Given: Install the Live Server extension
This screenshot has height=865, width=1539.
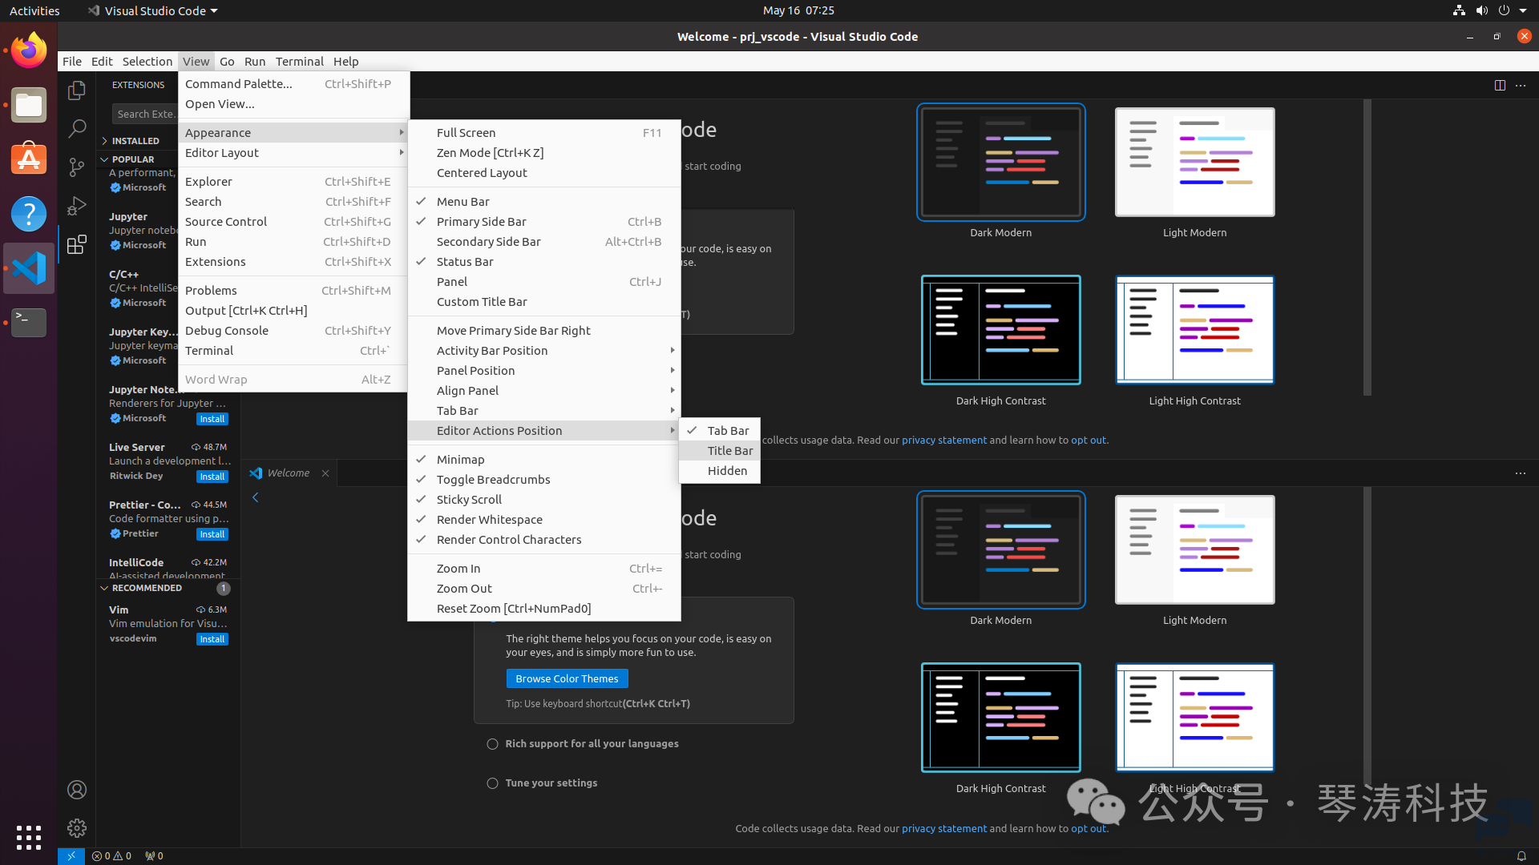Looking at the screenshot, I should tap(212, 477).
